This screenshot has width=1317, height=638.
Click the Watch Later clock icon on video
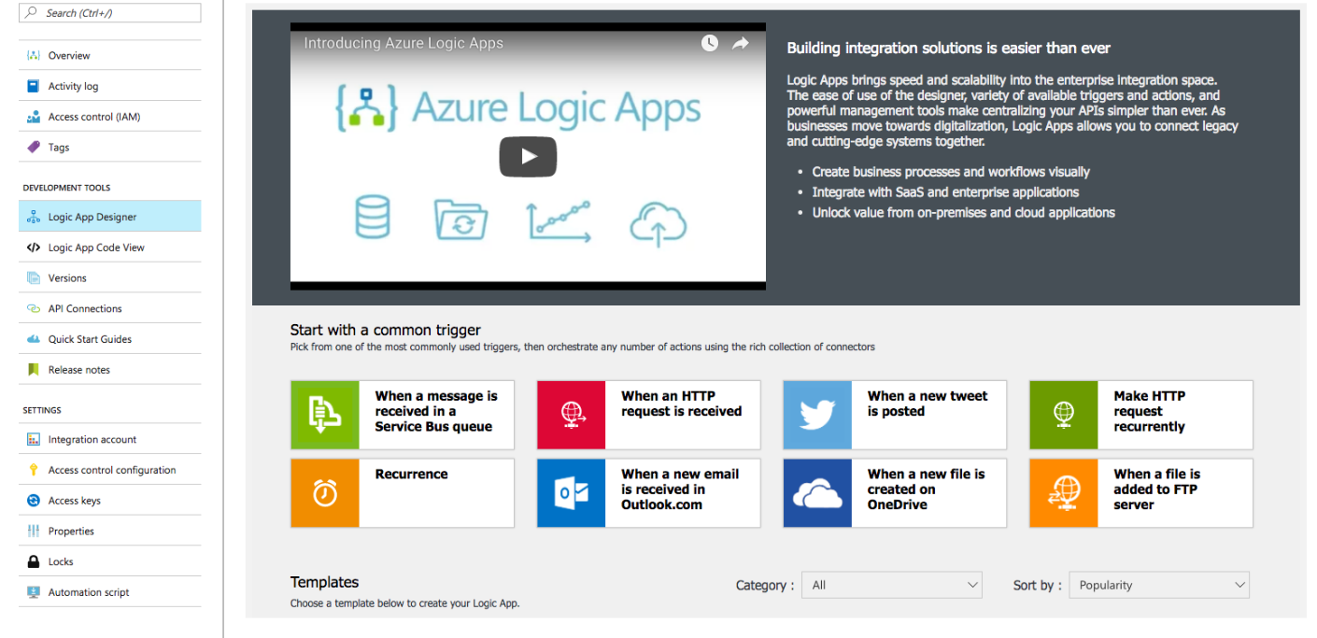click(710, 43)
